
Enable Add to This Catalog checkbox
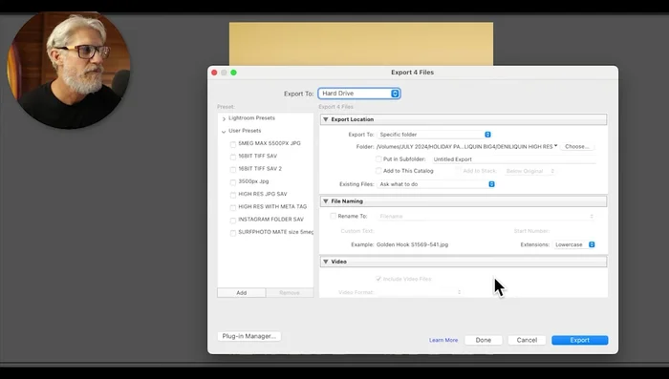pos(378,171)
